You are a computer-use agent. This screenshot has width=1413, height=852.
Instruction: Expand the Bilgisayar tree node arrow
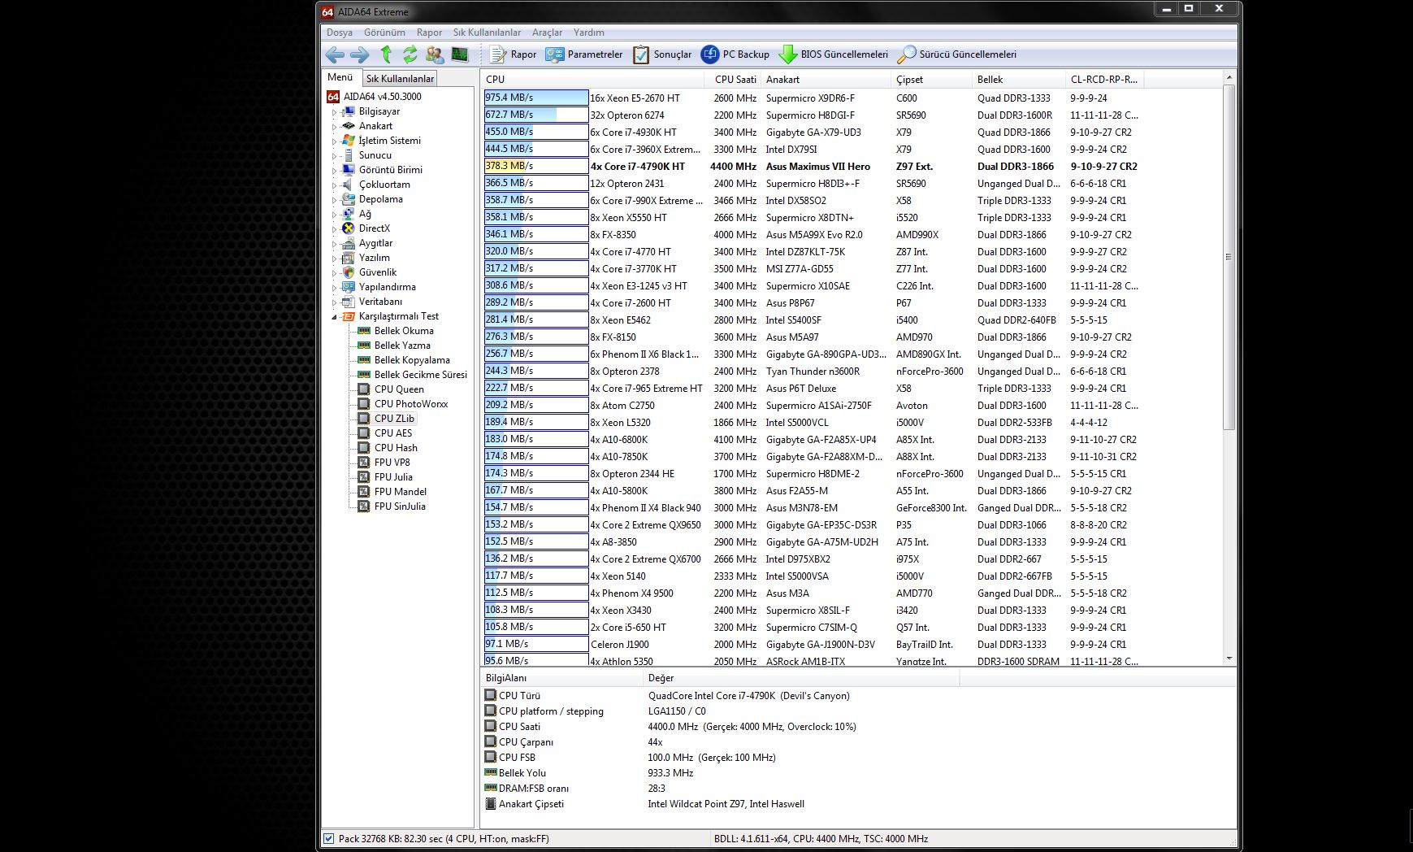coord(334,112)
